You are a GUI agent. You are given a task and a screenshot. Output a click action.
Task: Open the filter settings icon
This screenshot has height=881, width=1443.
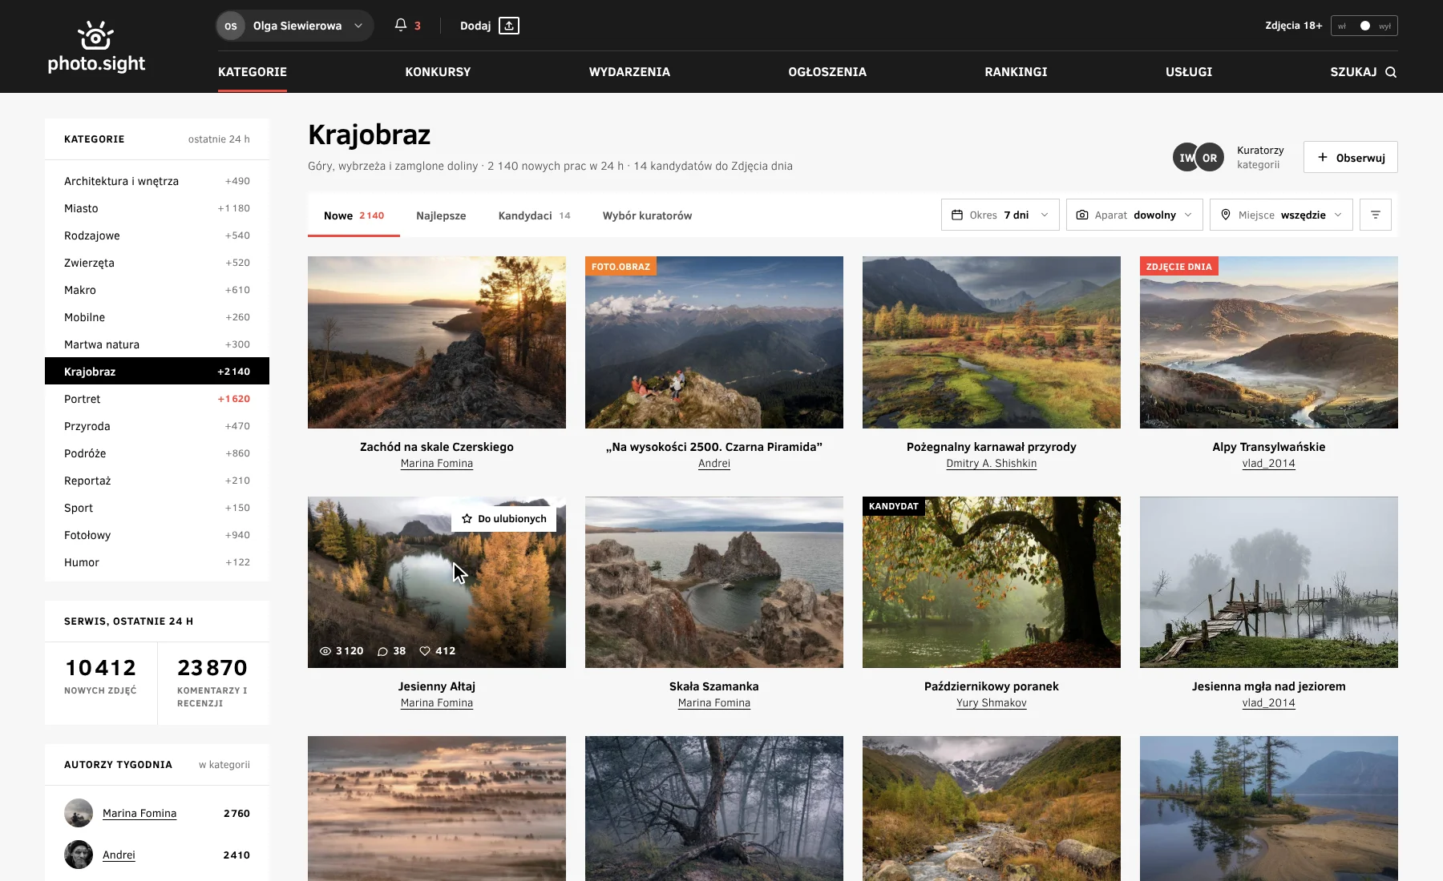click(1376, 215)
